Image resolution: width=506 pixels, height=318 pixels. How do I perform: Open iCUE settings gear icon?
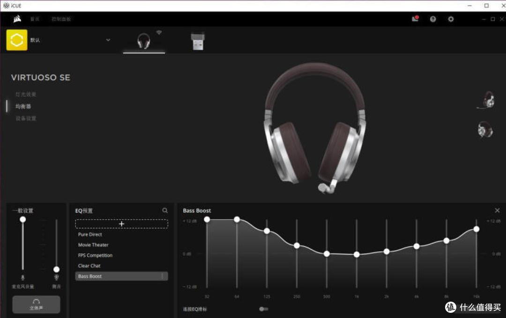451,19
